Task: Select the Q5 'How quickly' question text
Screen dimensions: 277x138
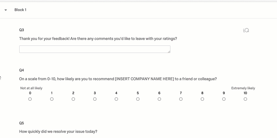Action: 58,132
